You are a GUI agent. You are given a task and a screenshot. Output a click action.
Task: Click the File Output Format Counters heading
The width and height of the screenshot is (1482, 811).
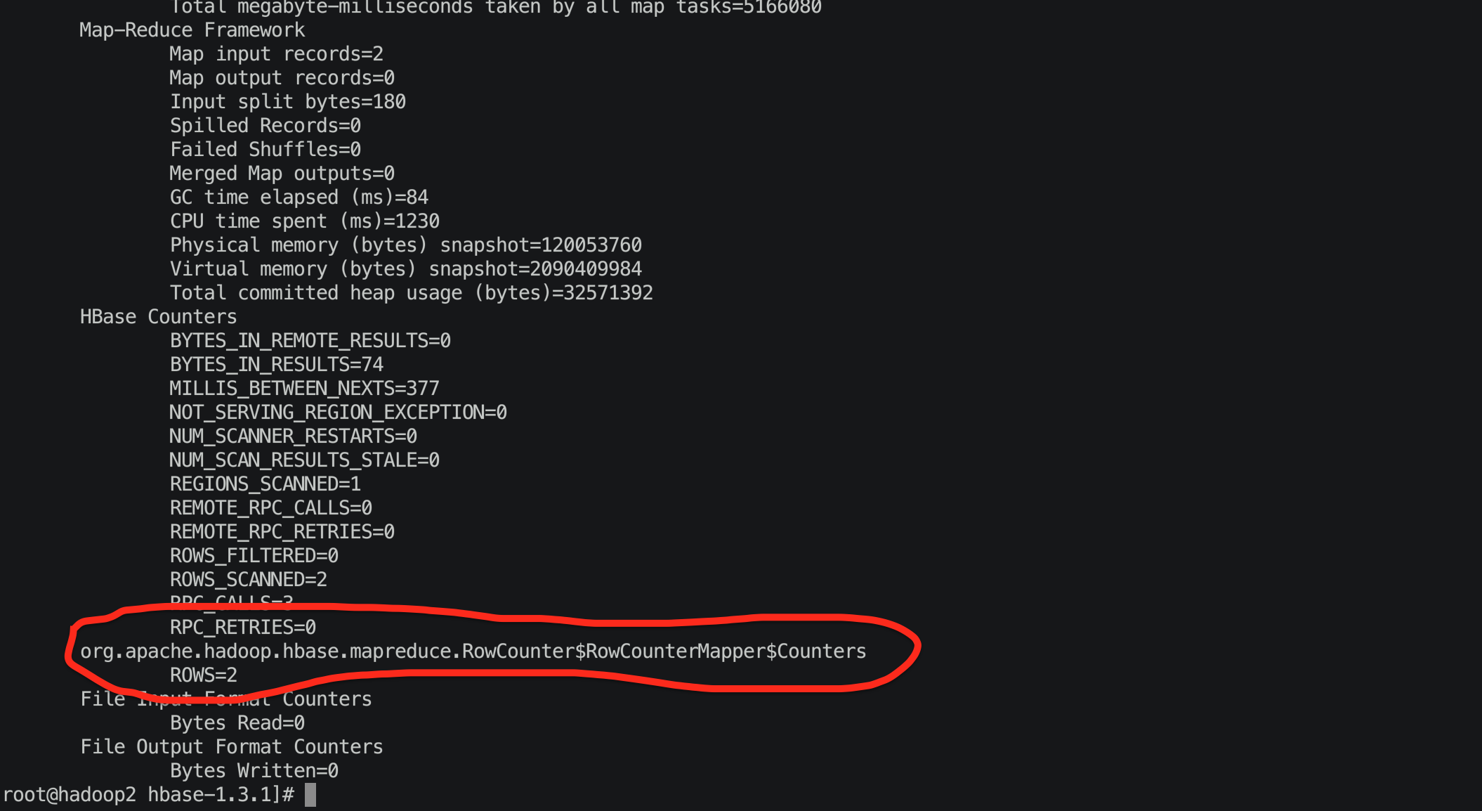[231, 747]
